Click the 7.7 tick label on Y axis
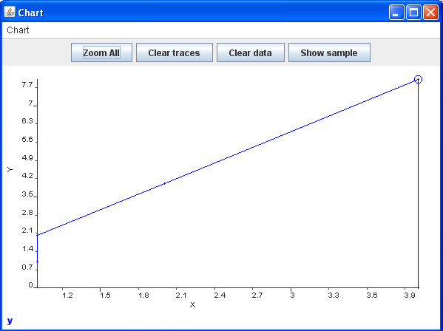The width and height of the screenshot is (443, 331). coord(27,85)
